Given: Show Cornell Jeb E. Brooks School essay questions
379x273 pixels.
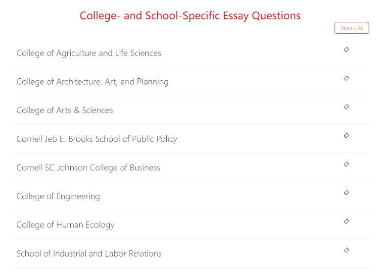Looking at the screenshot, I should point(96,139).
